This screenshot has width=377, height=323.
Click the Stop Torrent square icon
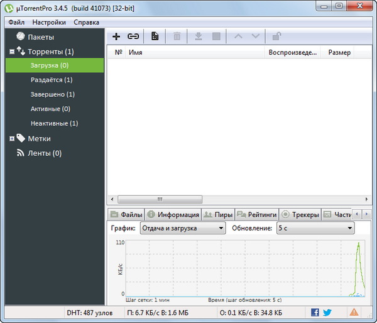216,36
